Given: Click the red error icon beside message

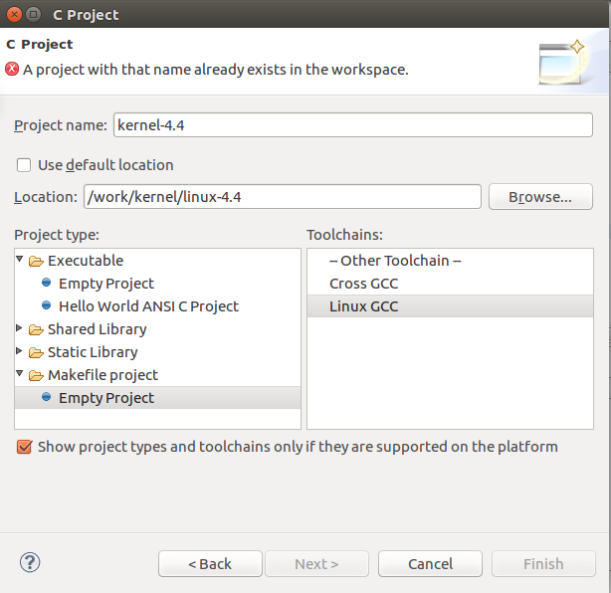Looking at the screenshot, I should [12, 69].
